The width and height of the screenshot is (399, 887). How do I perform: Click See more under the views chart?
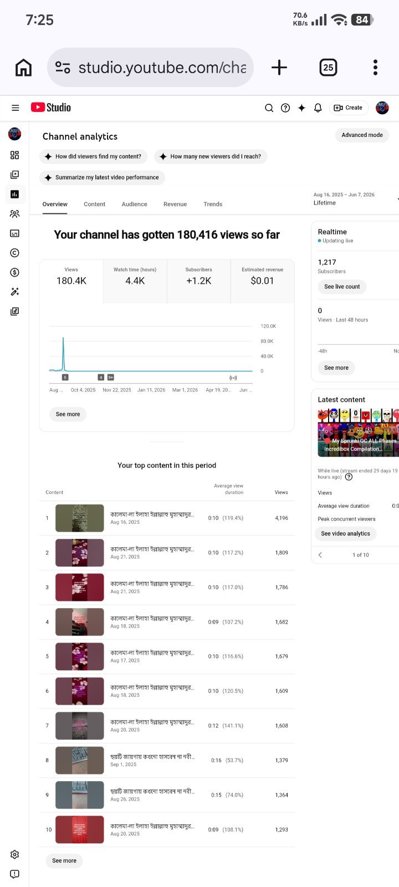(68, 415)
